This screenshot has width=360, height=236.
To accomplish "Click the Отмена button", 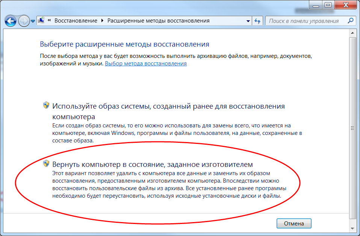I will (294, 223).
